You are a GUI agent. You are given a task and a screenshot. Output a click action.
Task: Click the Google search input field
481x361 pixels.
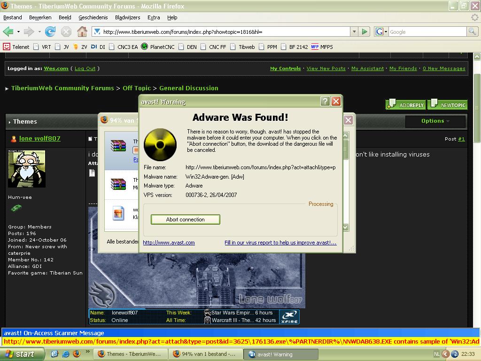(x=427, y=31)
